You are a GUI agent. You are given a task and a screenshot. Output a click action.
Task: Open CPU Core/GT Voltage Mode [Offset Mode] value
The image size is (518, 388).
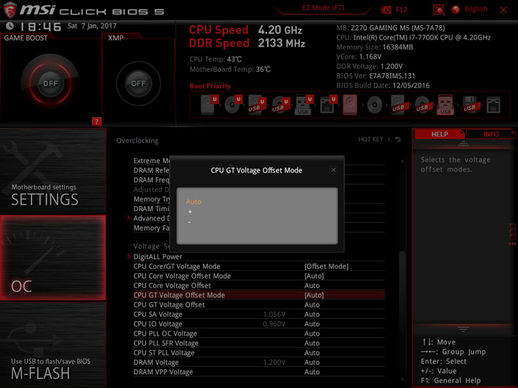[327, 267]
